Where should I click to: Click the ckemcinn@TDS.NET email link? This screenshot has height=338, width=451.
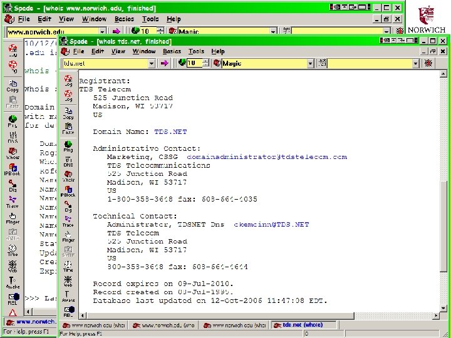coord(271,225)
